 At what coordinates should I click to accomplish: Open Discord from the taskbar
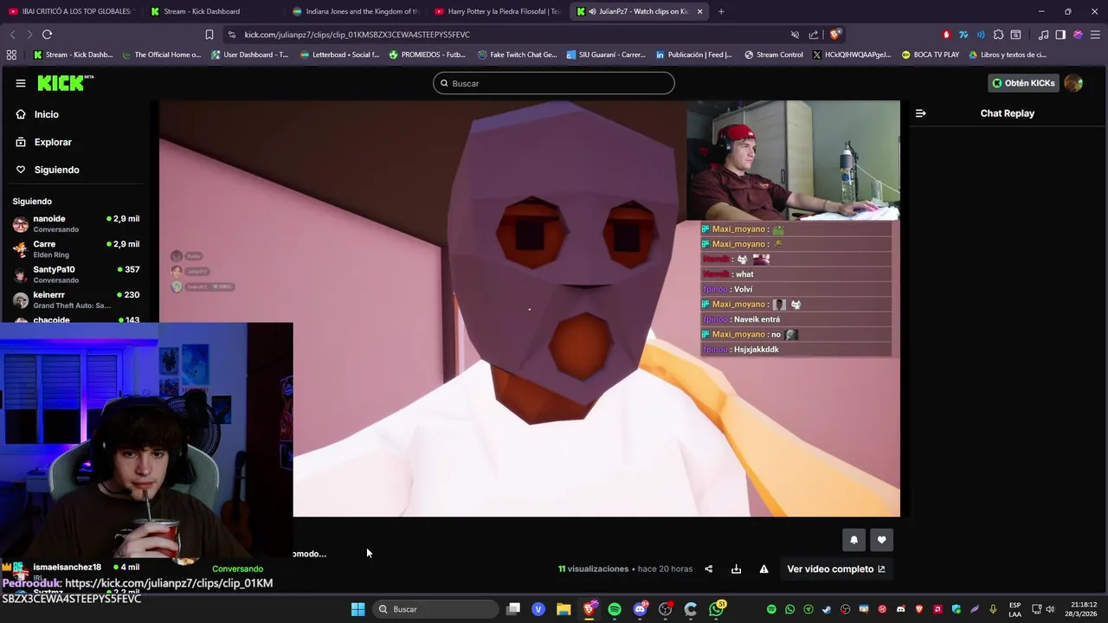pos(641,609)
